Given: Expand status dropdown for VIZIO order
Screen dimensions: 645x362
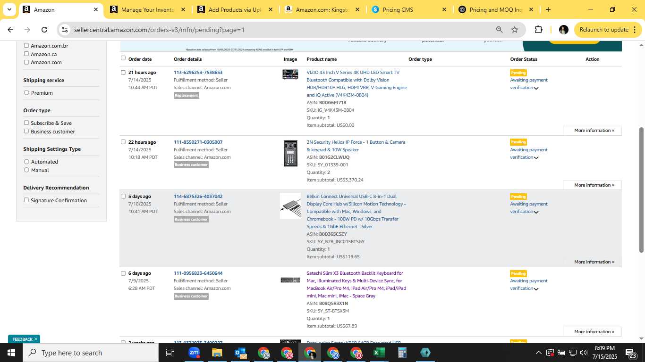Looking at the screenshot, I should point(536,88).
